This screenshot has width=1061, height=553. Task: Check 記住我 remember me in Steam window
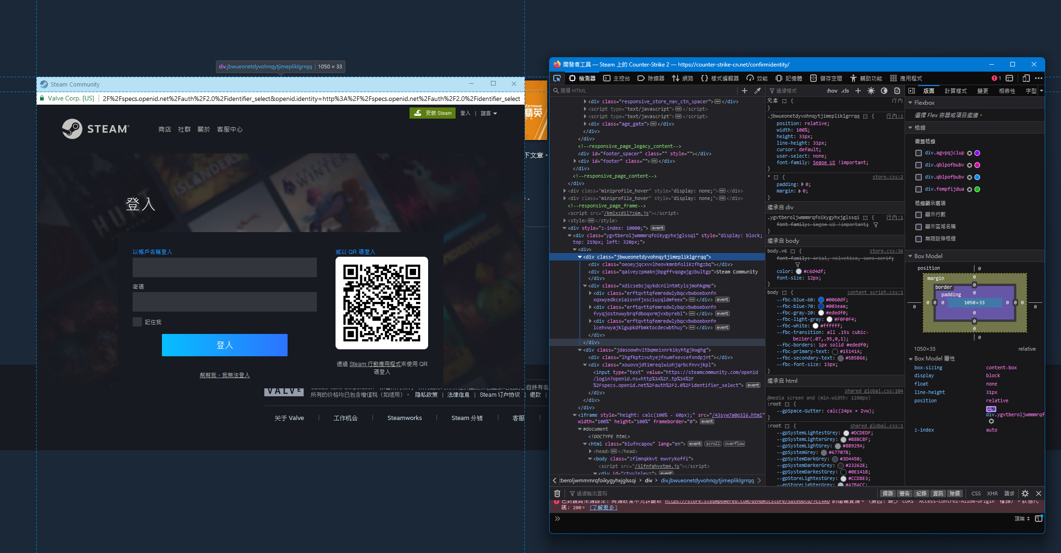[137, 322]
